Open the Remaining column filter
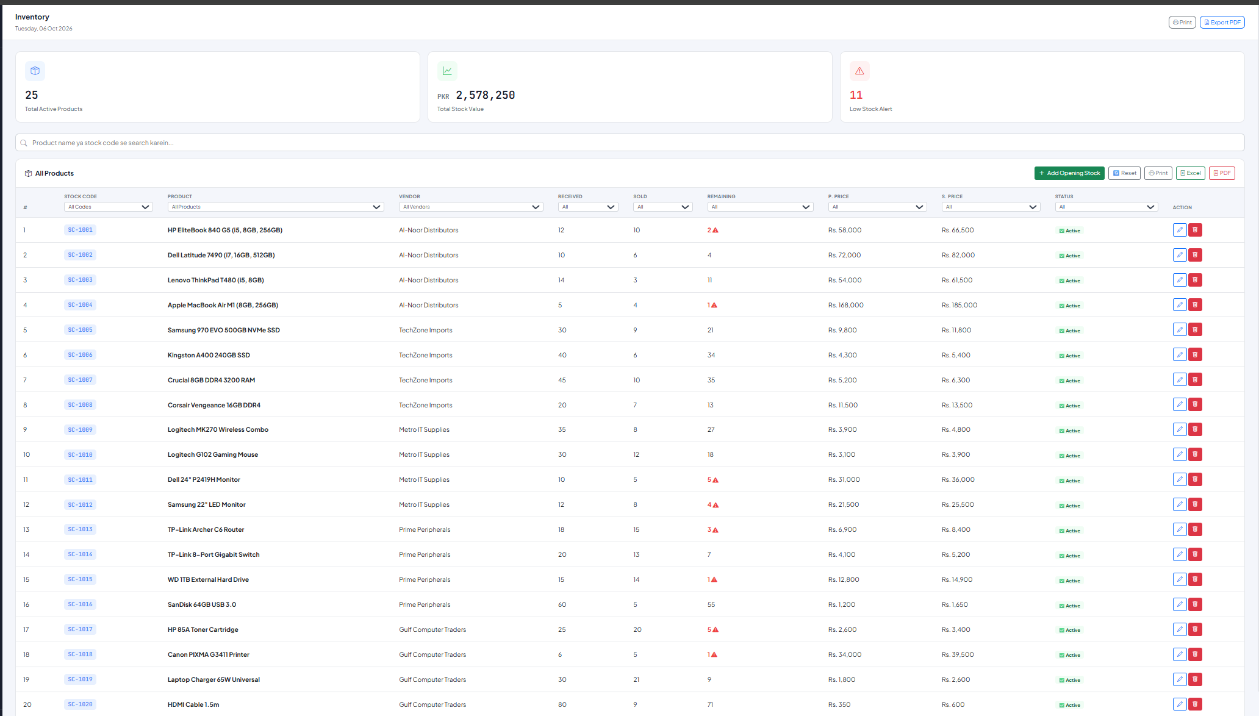Screen dimensions: 1259x716 [761, 207]
